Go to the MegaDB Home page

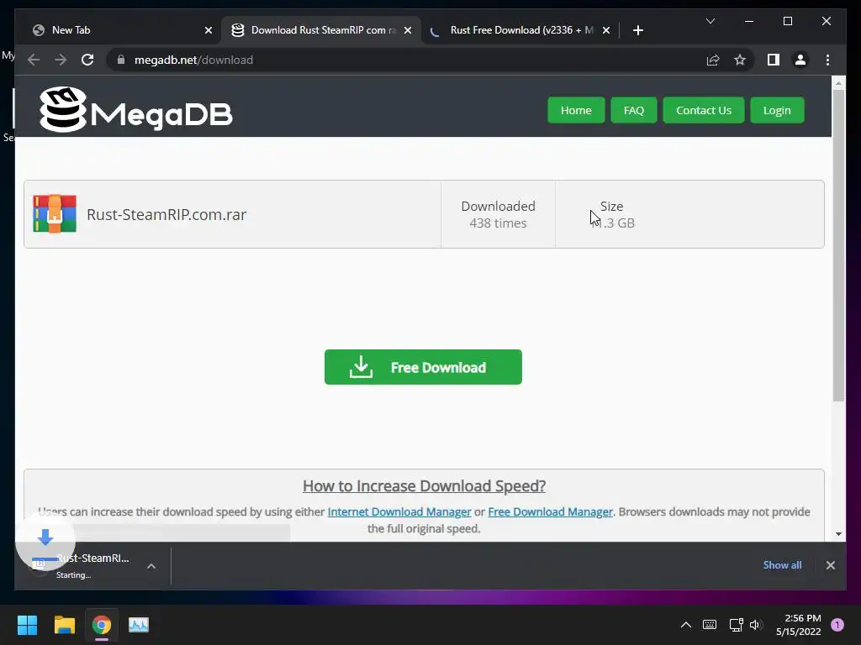tap(576, 110)
